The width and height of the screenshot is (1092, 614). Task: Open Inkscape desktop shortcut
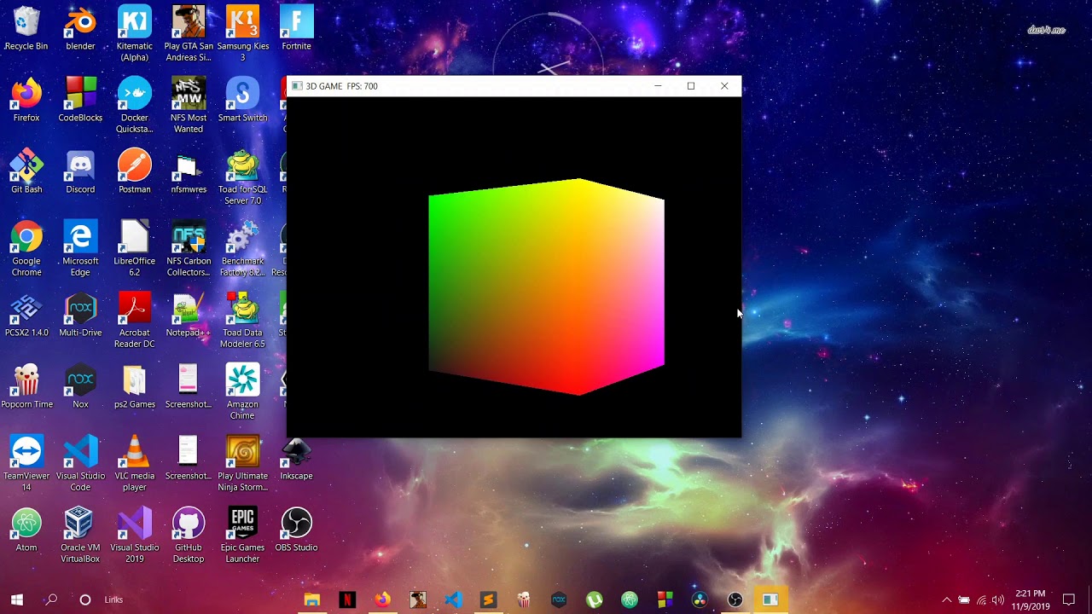296,458
